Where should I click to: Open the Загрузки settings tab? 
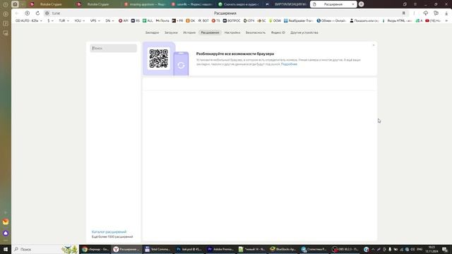(x=171, y=32)
